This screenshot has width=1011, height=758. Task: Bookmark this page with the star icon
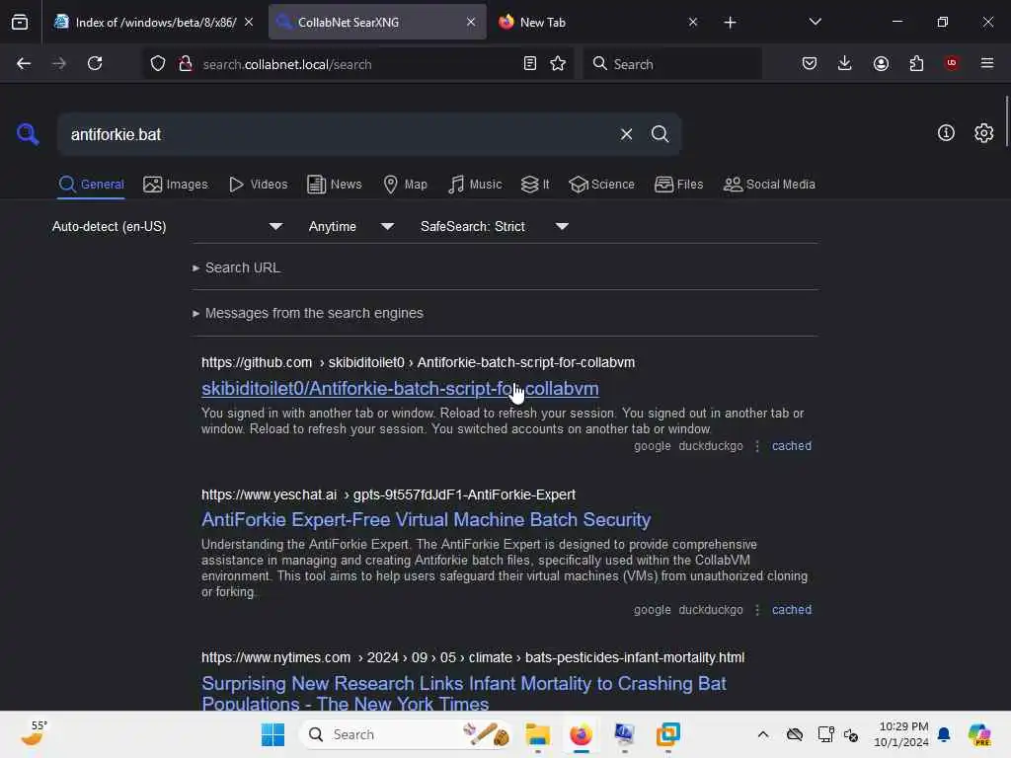[558, 64]
